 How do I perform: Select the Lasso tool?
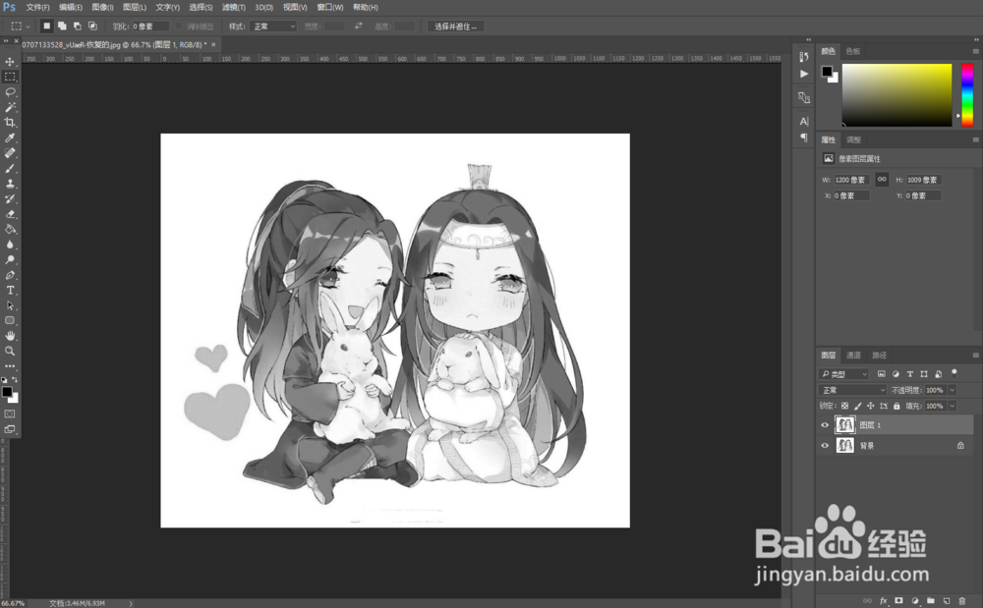(x=10, y=92)
